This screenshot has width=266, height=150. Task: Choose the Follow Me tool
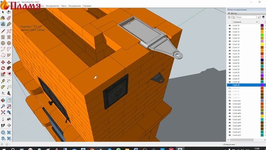coord(9,68)
